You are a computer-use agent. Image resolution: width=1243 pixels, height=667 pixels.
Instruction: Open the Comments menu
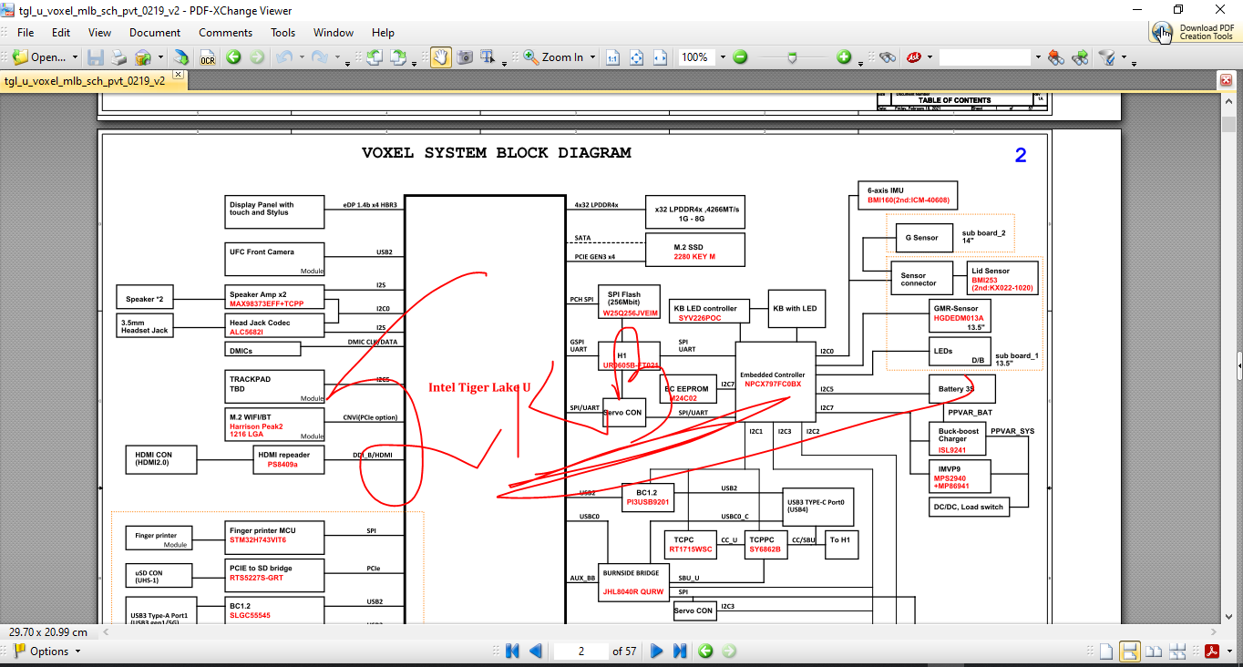pos(225,32)
